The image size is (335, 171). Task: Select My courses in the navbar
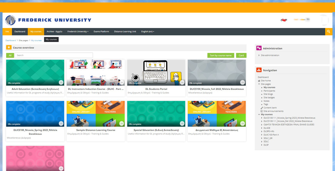coord(36,32)
